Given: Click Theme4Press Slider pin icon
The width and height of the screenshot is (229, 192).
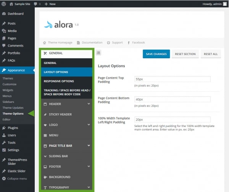Looking at the screenshot, I should pos(4,160).
